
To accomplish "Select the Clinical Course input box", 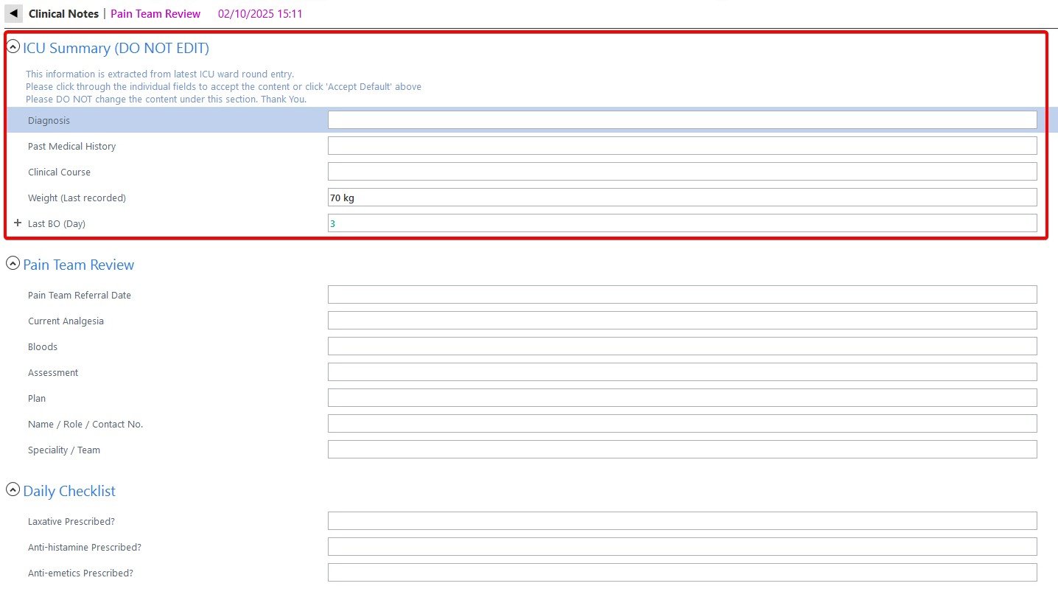I will (682, 172).
